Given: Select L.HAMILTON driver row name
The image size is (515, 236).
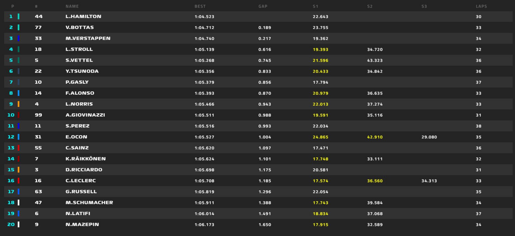Looking at the screenshot, I should click(x=83, y=17).
